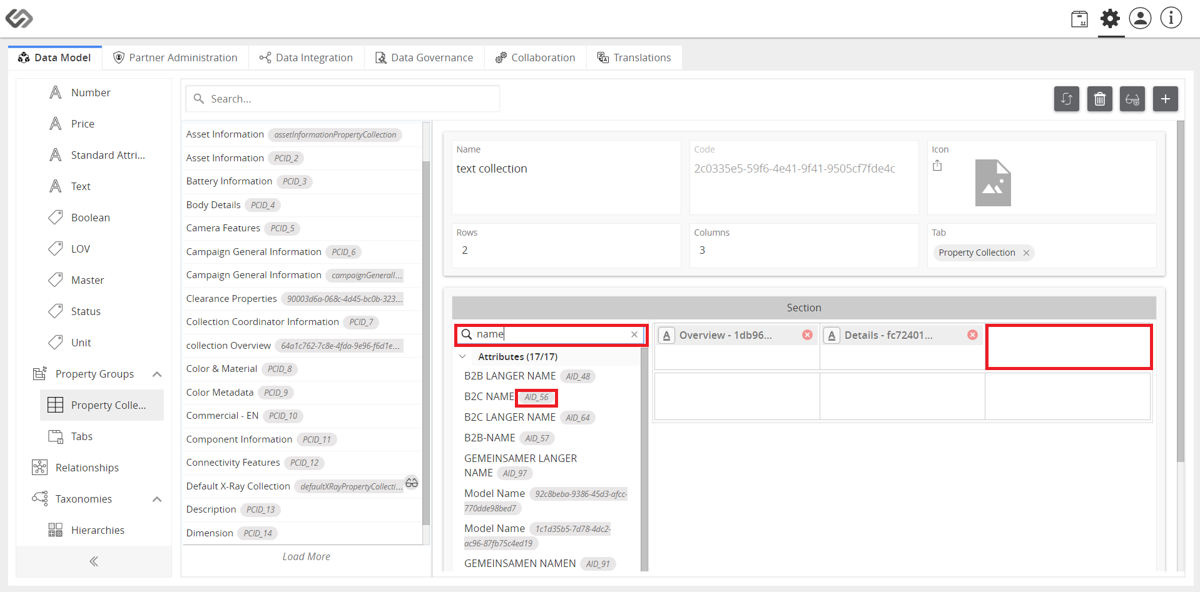Click the Overview cell attribute type icon
Screen dimensions: 1200x592
pos(666,336)
